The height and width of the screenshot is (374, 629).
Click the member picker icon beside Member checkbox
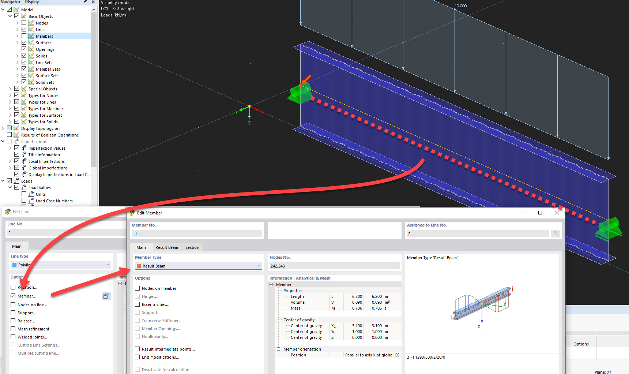106,296
